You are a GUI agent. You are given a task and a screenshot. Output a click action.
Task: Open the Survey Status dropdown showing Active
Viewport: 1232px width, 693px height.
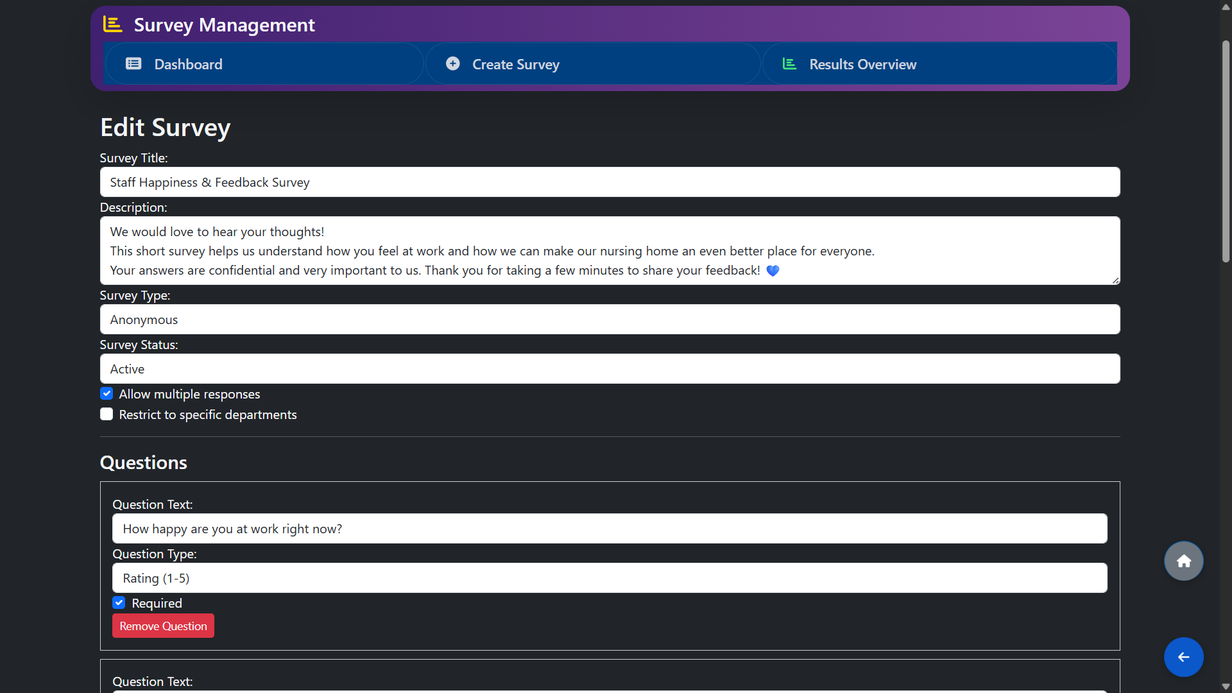point(610,368)
